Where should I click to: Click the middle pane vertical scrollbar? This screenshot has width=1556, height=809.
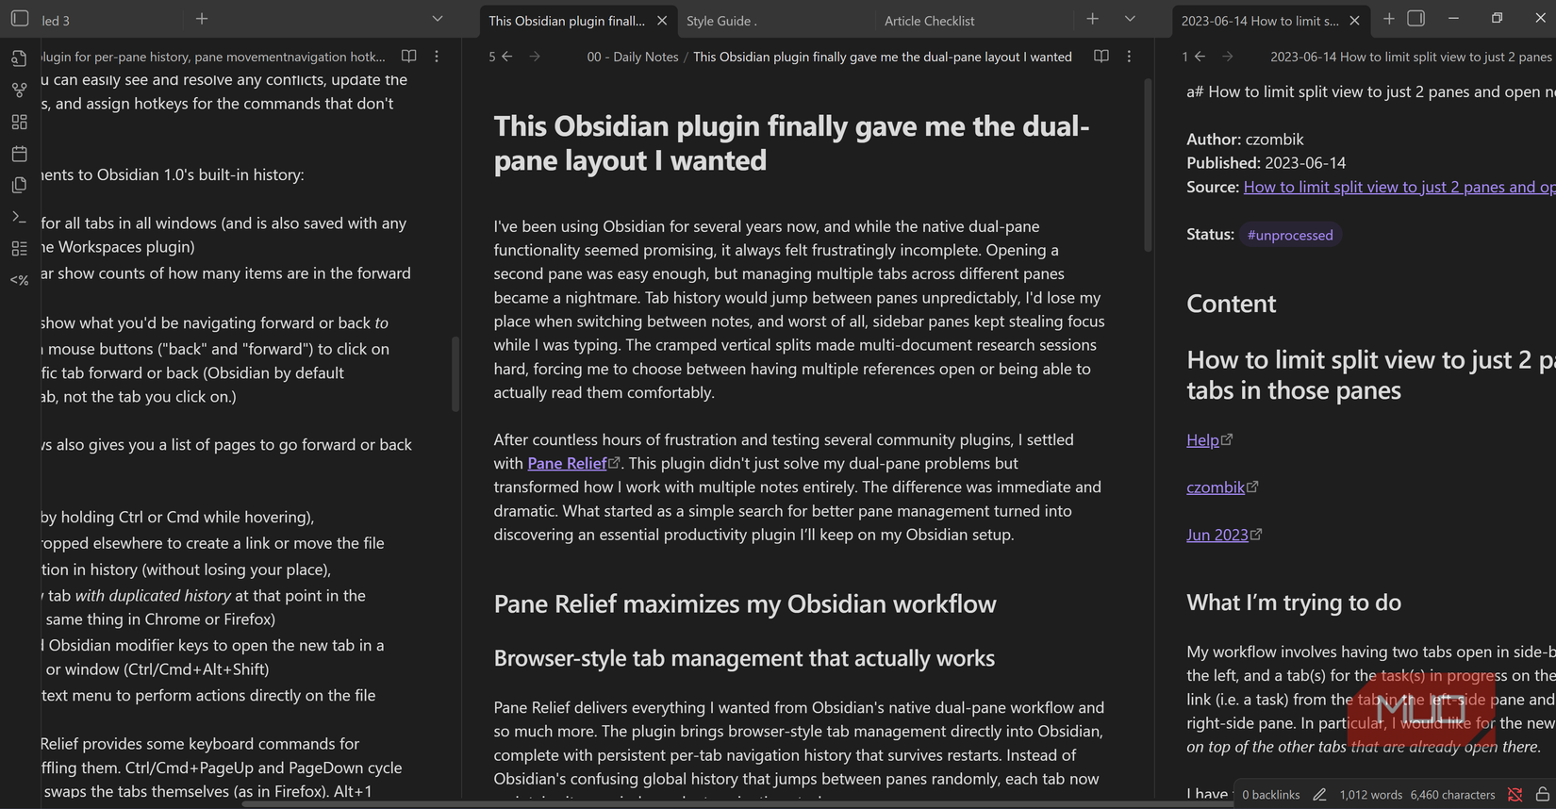(x=1148, y=165)
